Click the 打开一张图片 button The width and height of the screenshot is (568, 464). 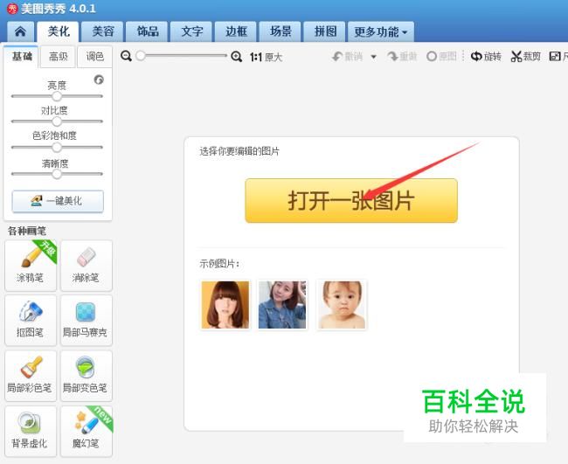coord(351,201)
